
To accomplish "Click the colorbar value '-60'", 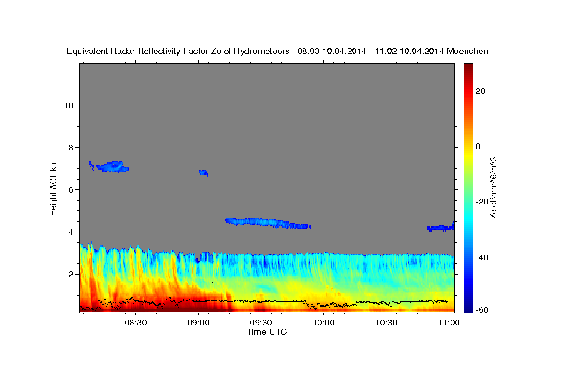I will [481, 310].
